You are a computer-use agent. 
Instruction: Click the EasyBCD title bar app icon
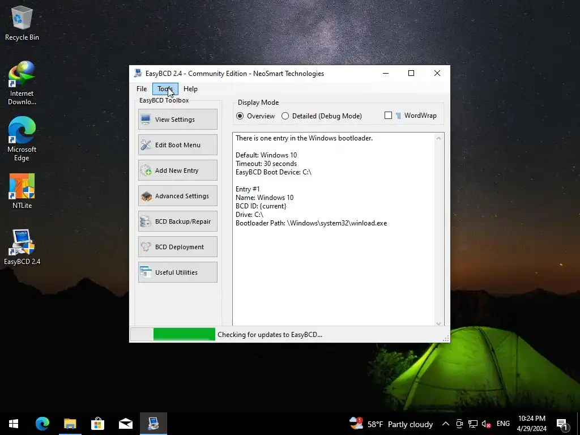[138, 73]
